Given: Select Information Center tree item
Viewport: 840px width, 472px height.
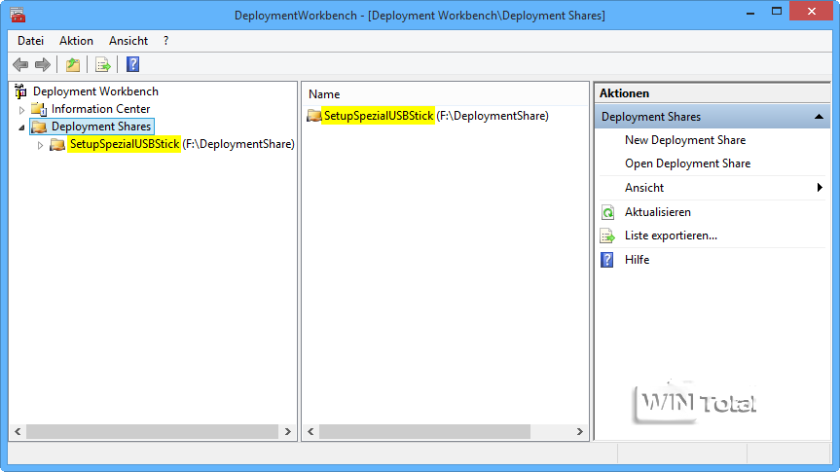Looking at the screenshot, I should click(100, 109).
